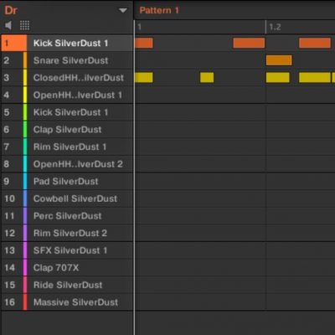The width and height of the screenshot is (335, 335).
Task: Click the closed hi-hat note at 1.2
Action: (x=278, y=78)
